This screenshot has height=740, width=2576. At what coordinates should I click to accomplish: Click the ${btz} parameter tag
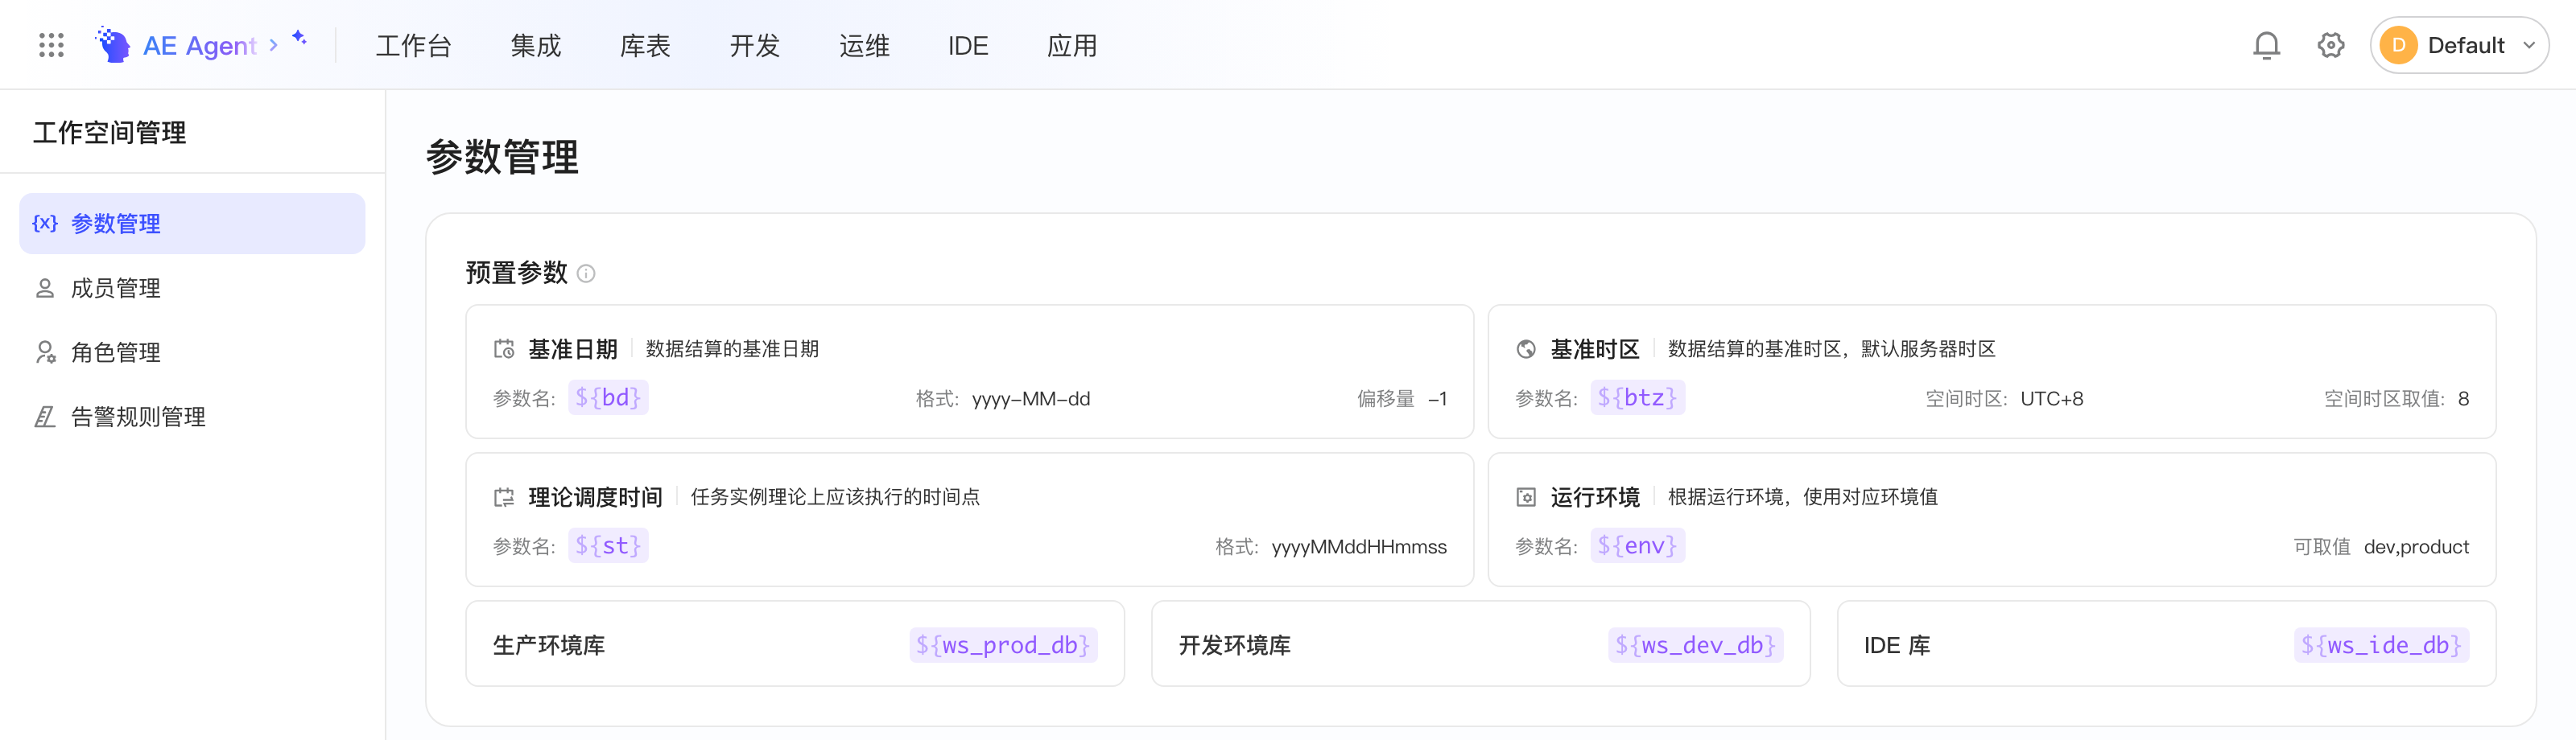point(1637,397)
